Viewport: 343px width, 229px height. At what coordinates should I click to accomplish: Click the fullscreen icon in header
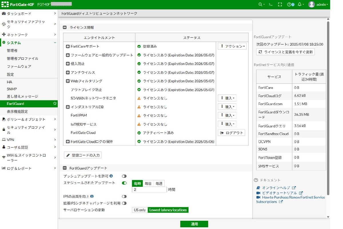pyautogui.click(x=280, y=5)
